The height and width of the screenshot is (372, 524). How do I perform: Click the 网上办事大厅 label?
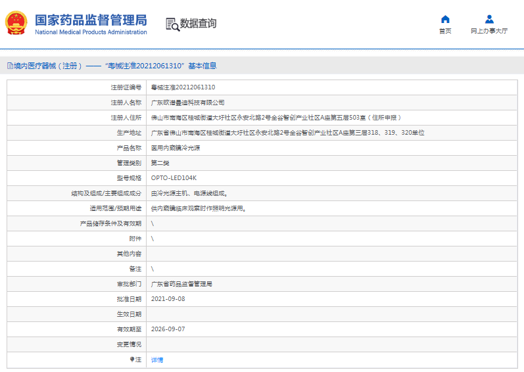489,31
